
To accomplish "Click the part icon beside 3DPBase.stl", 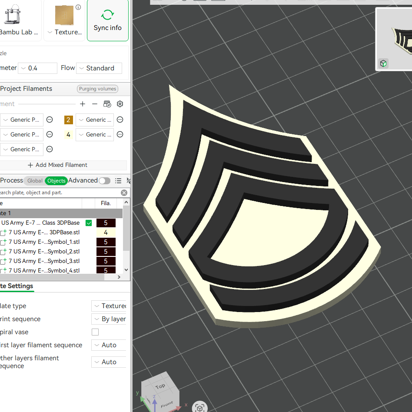I will pos(3,233).
